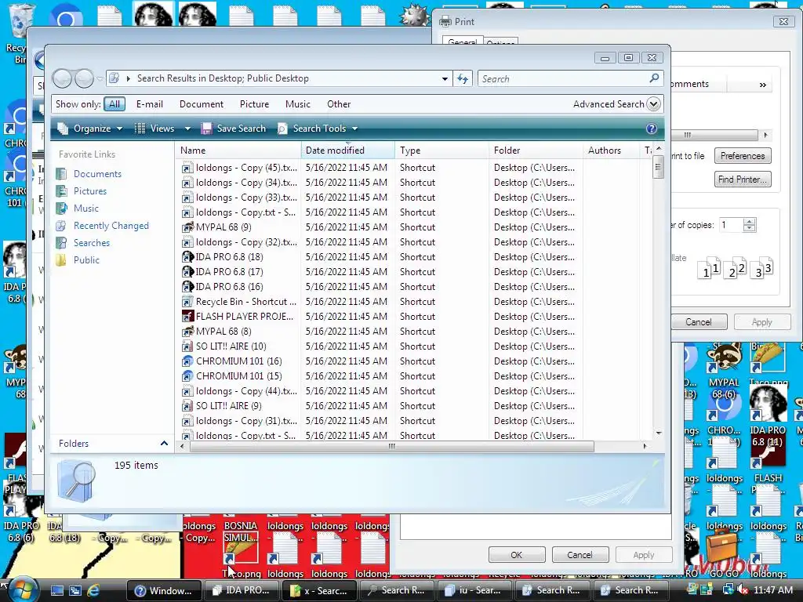Sort by the Name column header

(238, 150)
